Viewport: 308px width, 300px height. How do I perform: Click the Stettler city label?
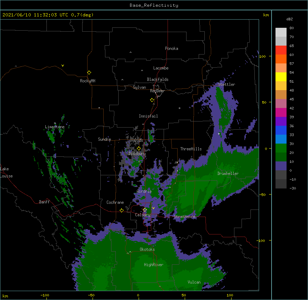(x=227, y=84)
